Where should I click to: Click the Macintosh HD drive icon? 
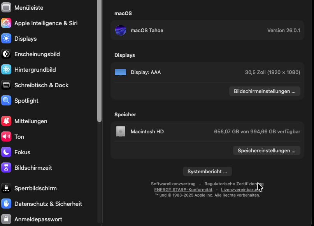(121, 132)
